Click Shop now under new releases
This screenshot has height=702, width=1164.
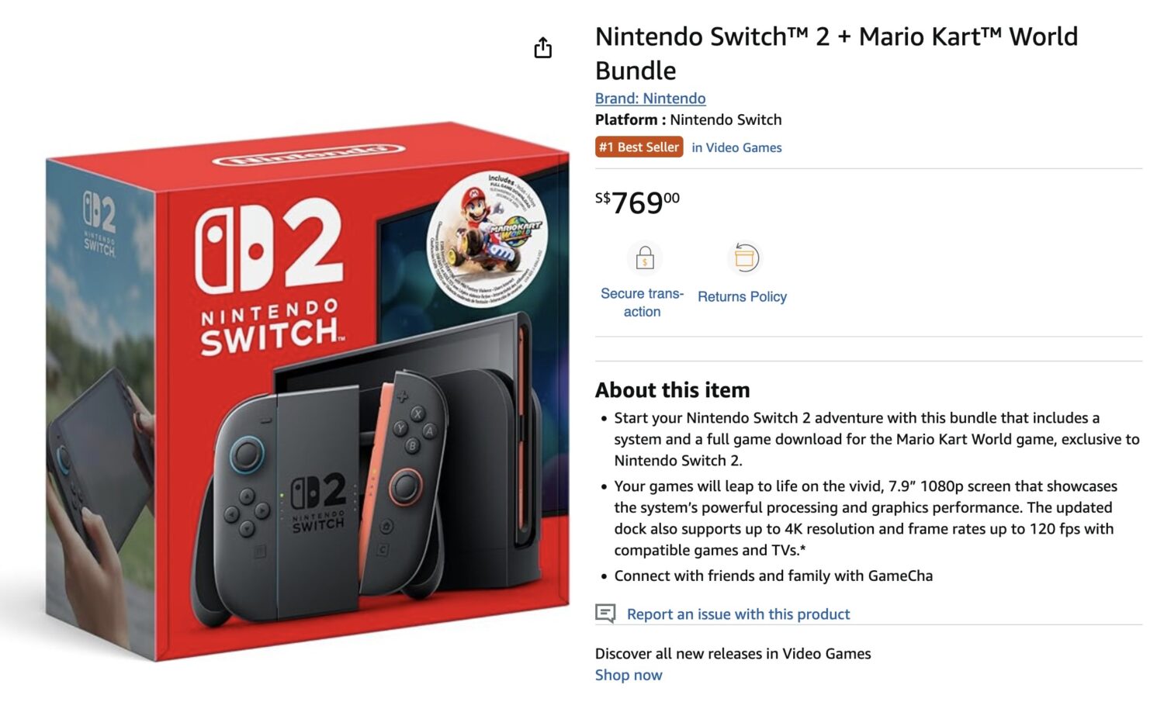(x=629, y=675)
